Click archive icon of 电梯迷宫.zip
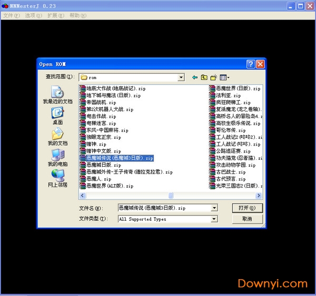Screen dimensions: 316x296 [83, 123]
